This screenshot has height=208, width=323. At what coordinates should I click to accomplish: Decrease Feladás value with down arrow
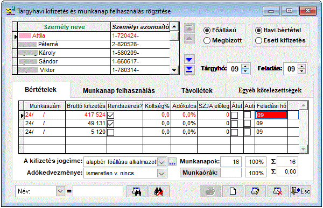click(x=302, y=71)
